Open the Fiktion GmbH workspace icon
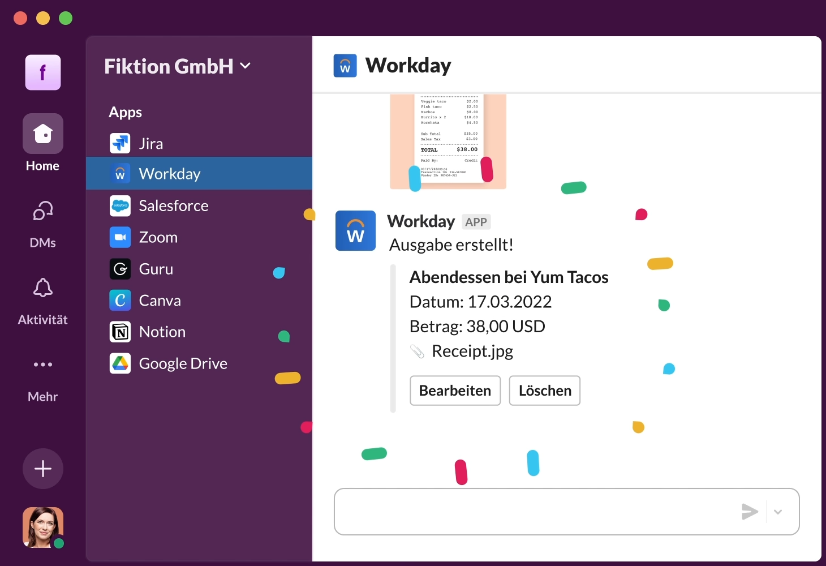The height and width of the screenshot is (566, 826). point(43,72)
